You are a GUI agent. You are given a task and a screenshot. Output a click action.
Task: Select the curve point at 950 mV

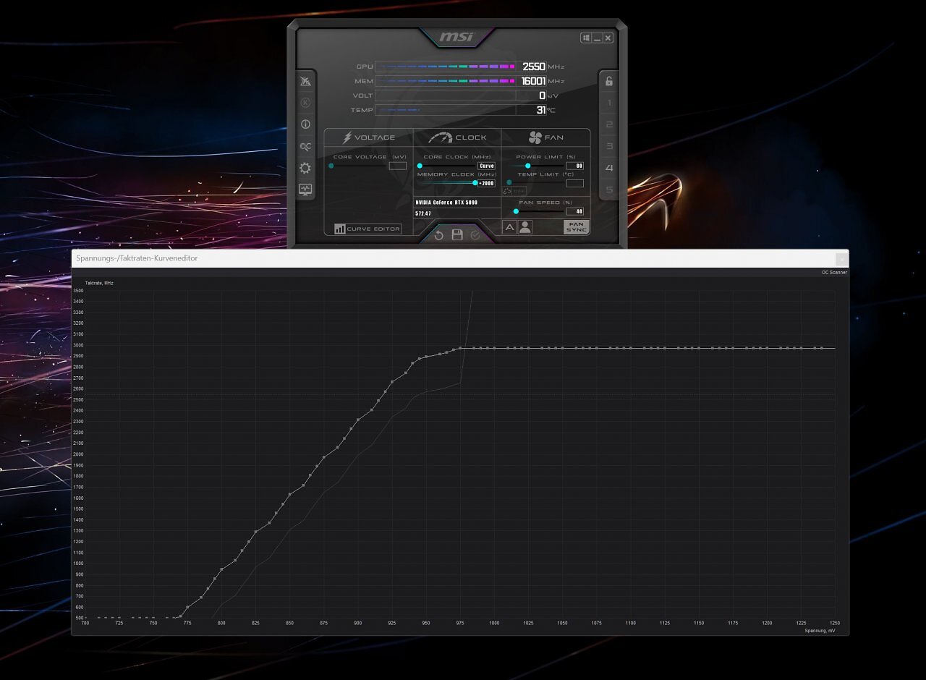[426, 357]
